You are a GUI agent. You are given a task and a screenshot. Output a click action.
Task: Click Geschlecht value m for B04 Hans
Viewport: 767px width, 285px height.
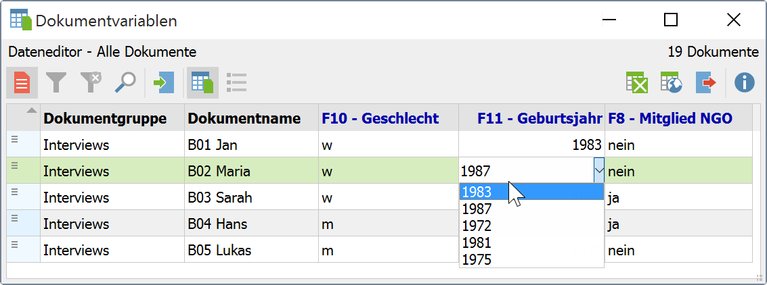pos(389,224)
